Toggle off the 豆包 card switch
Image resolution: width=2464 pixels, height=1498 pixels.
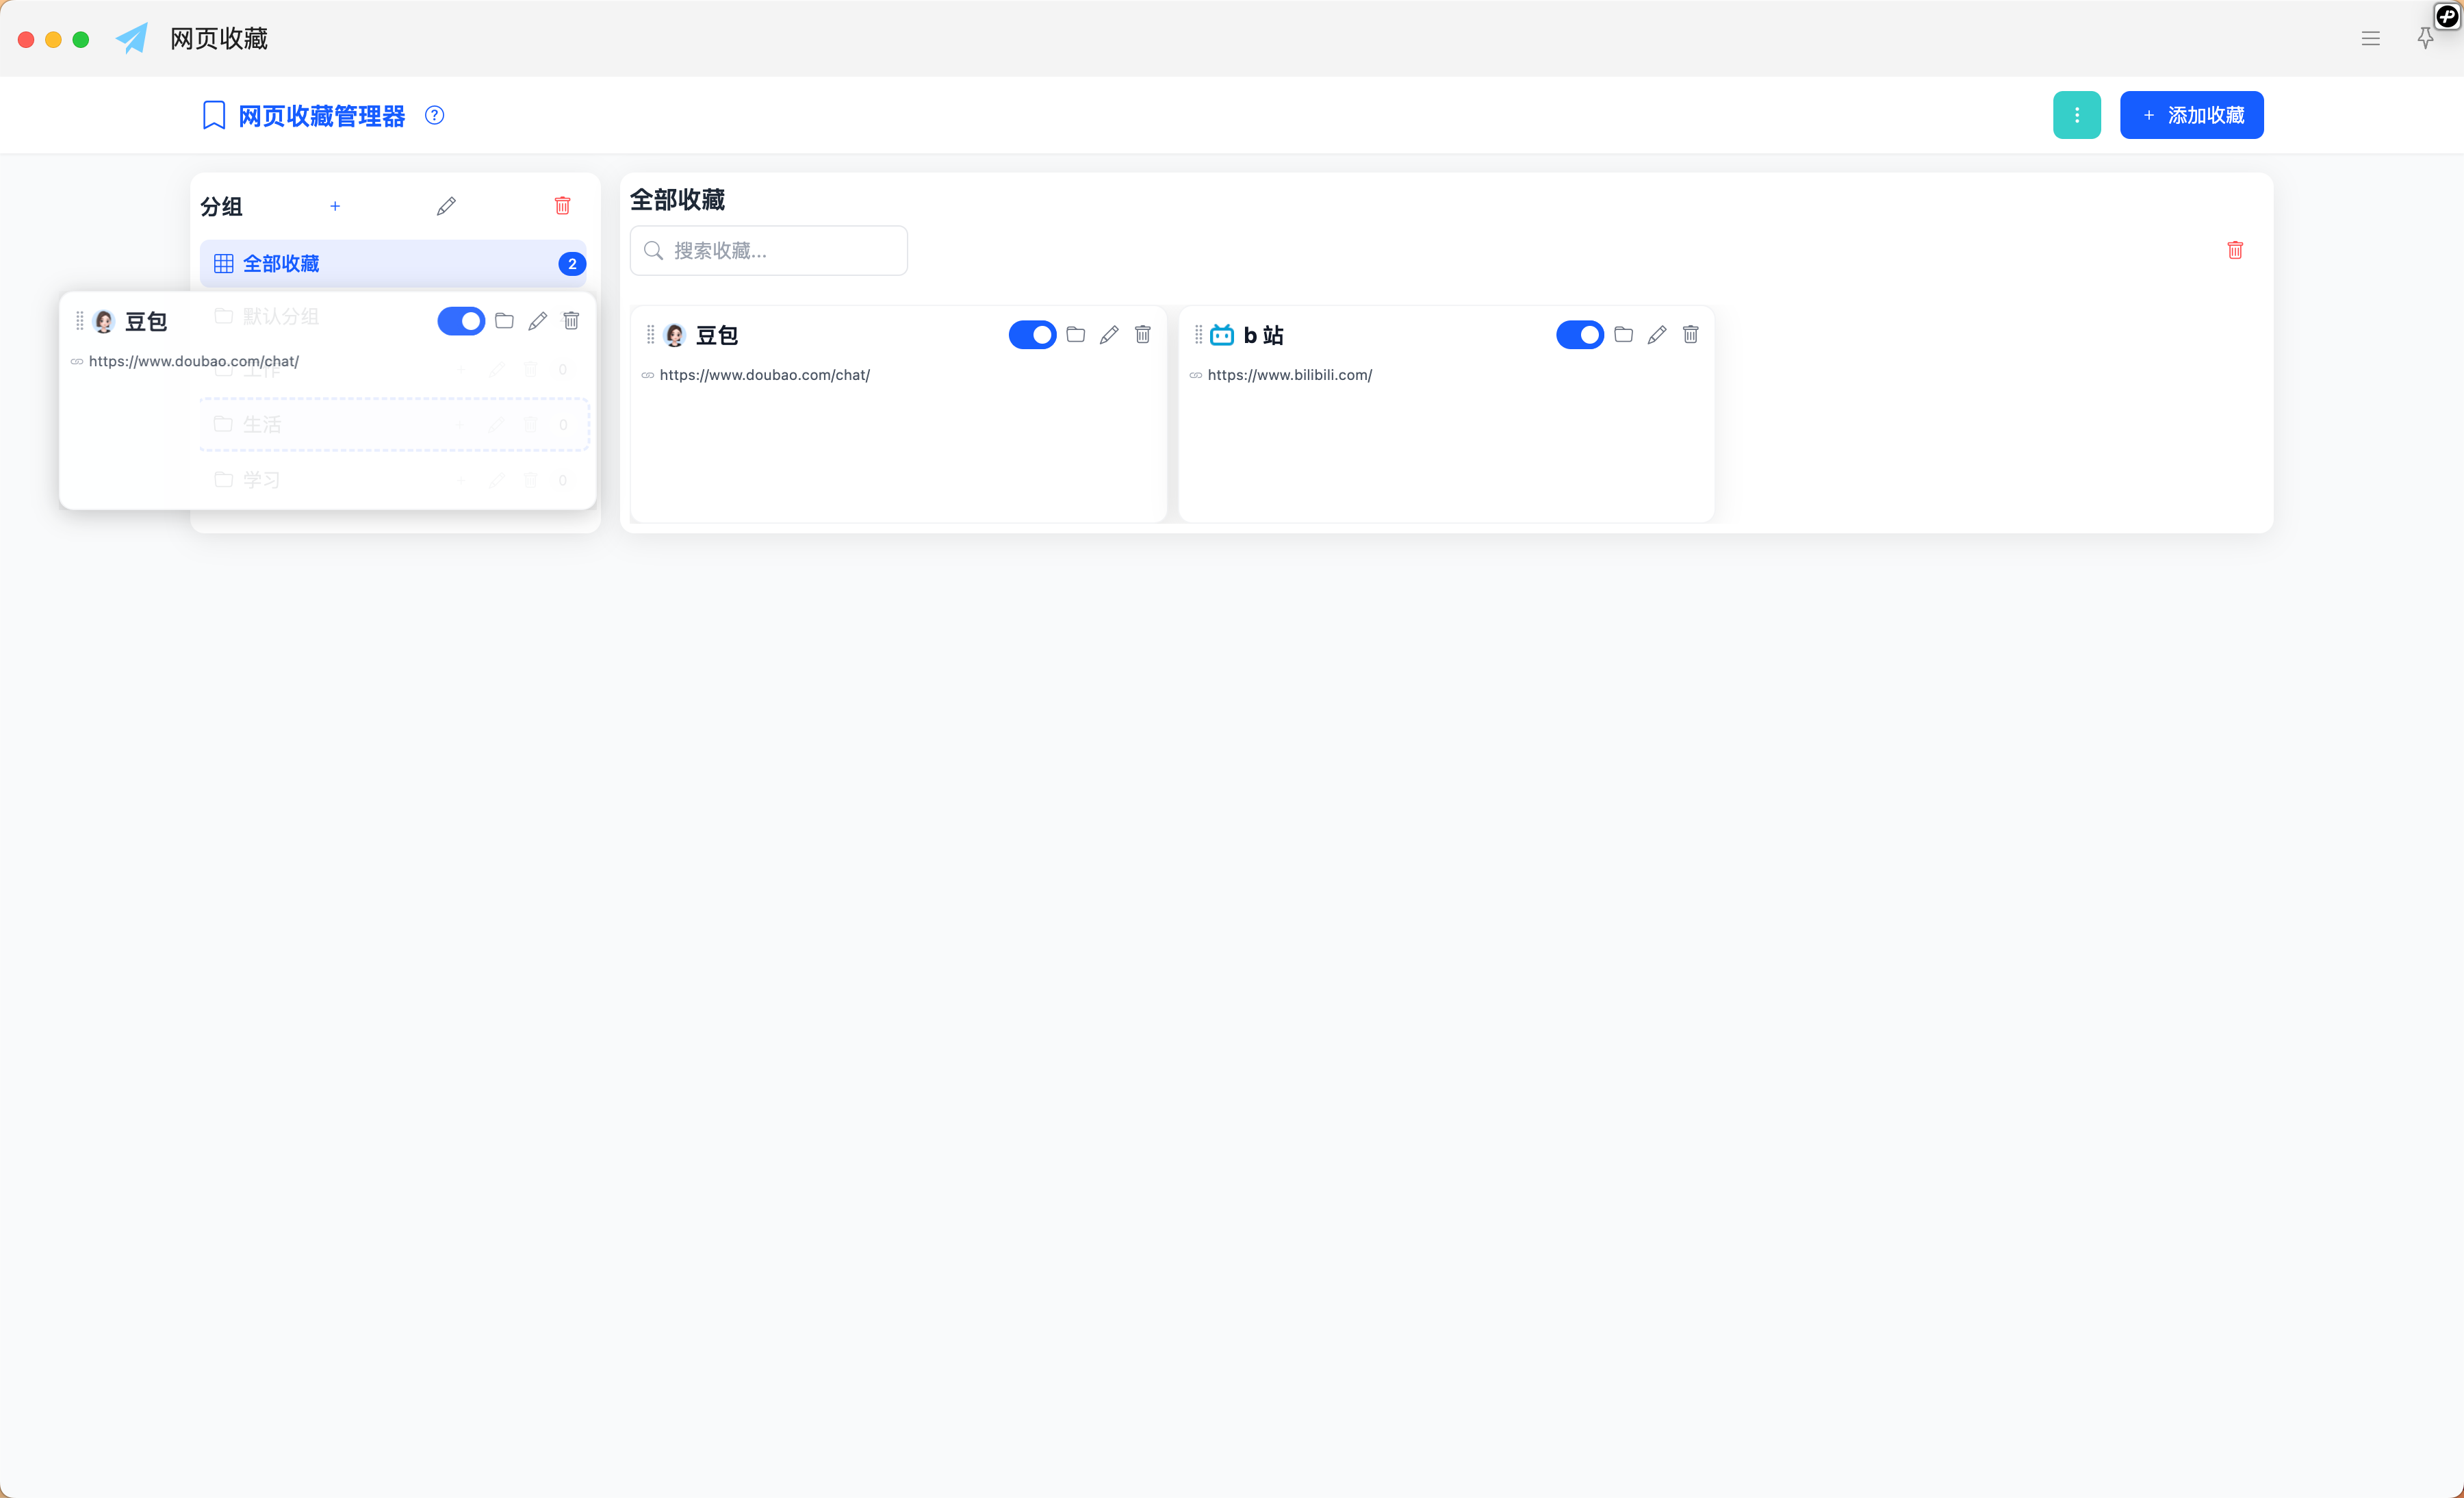pyautogui.click(x=1031, y=334)
